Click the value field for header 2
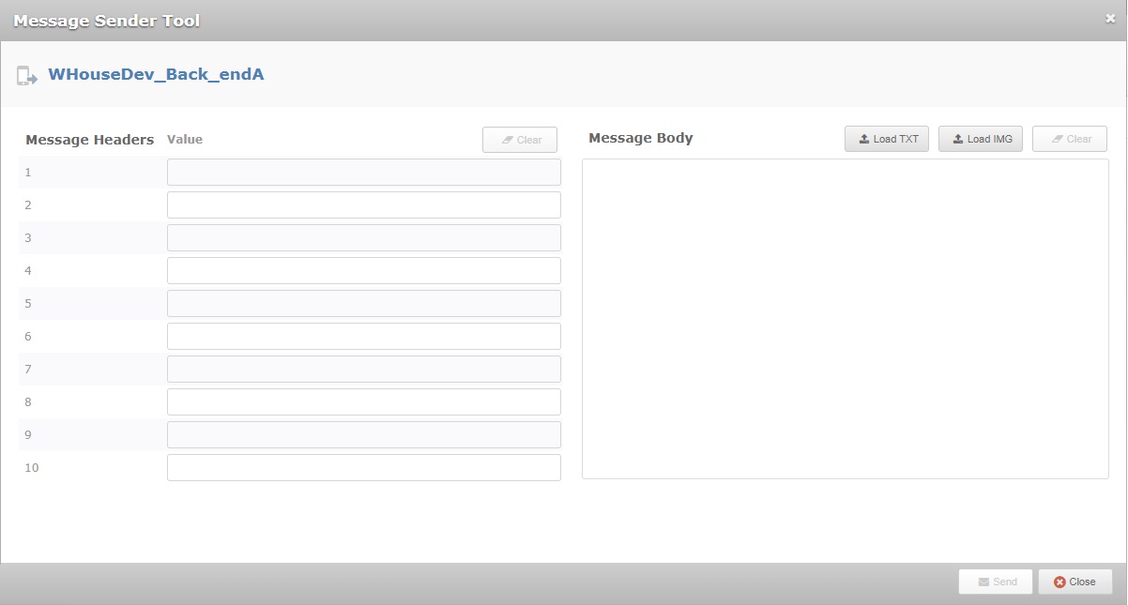 click(363, 204)
